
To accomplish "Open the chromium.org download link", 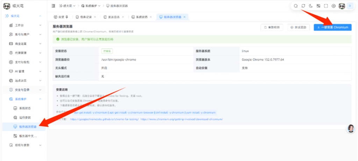I will point(181,119).
